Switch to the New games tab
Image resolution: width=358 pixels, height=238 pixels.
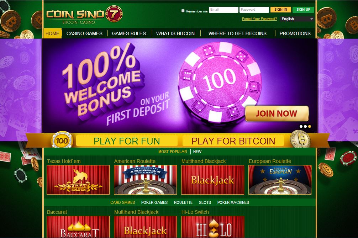tap(197, 152)
